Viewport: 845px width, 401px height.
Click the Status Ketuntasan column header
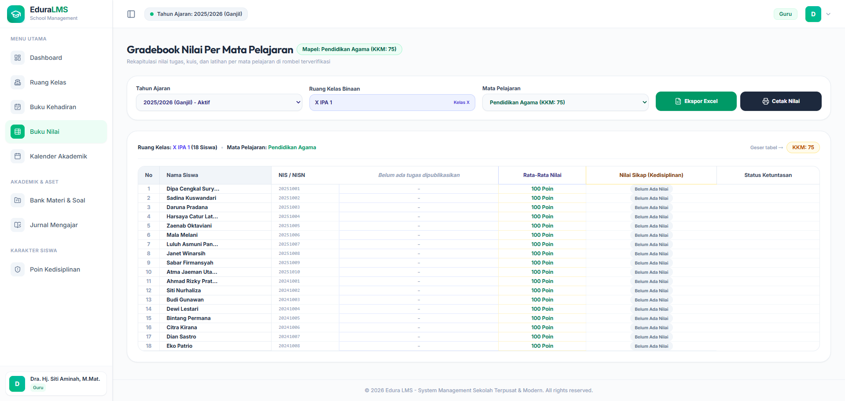point(768,175)
